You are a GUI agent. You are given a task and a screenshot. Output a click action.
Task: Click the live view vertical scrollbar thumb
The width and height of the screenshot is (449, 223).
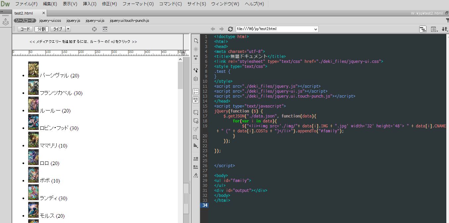coord(180,76)
